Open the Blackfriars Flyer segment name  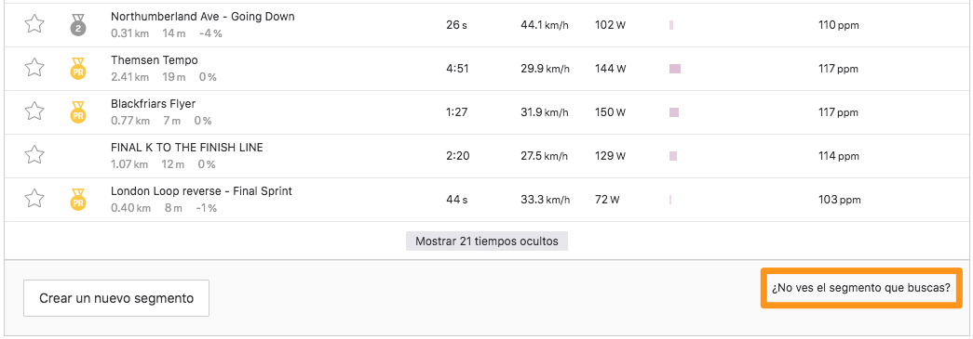pyautogui.click(x=154, y=104)
